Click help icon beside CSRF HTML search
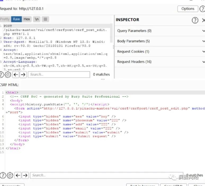 [x=3, y=175]
